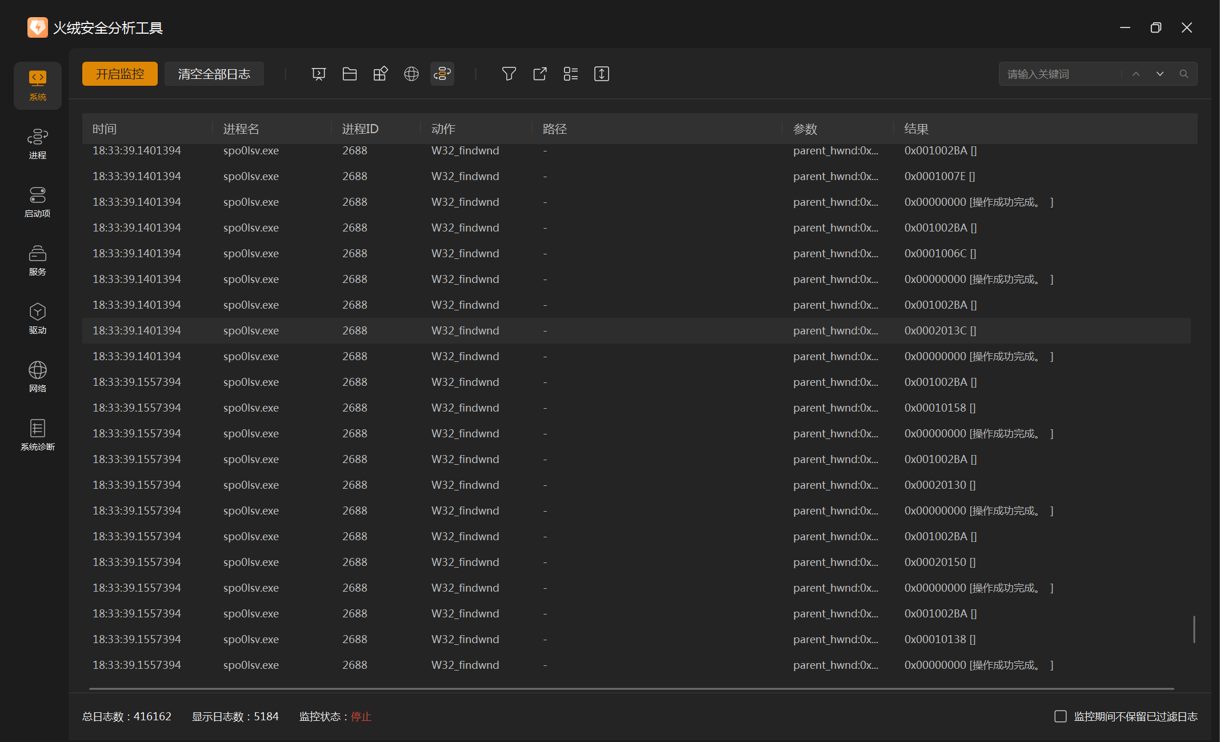Click the 结果 column header

(916, 129)
